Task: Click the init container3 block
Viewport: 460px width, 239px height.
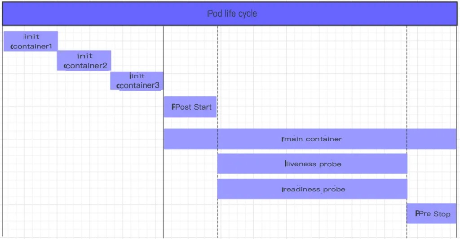Action: point(137,81)
